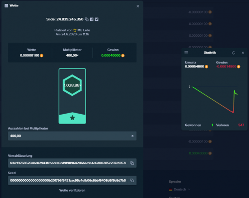Copy the Seed value
This screenshot has width=249, height=198.
(x=132, y=180)
